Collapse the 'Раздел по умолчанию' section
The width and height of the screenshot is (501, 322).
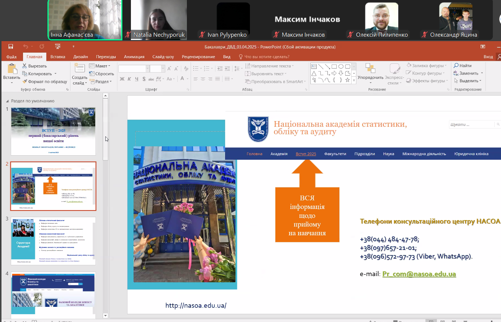pyautogui.click(x=7, y=101)
